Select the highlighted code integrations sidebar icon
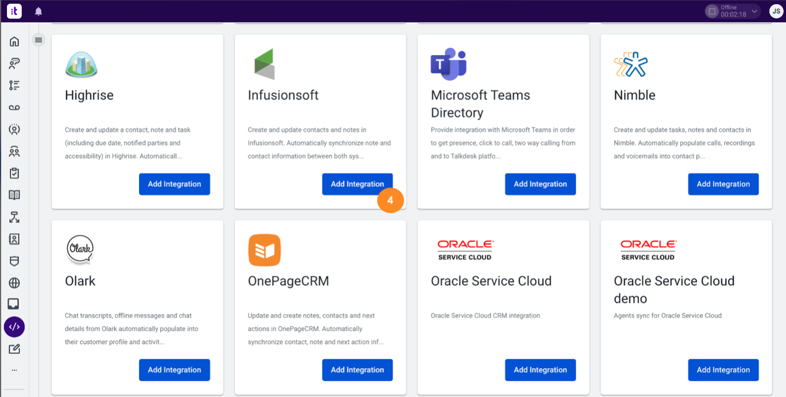Screen dimensions: 786x397 [14, 327]
